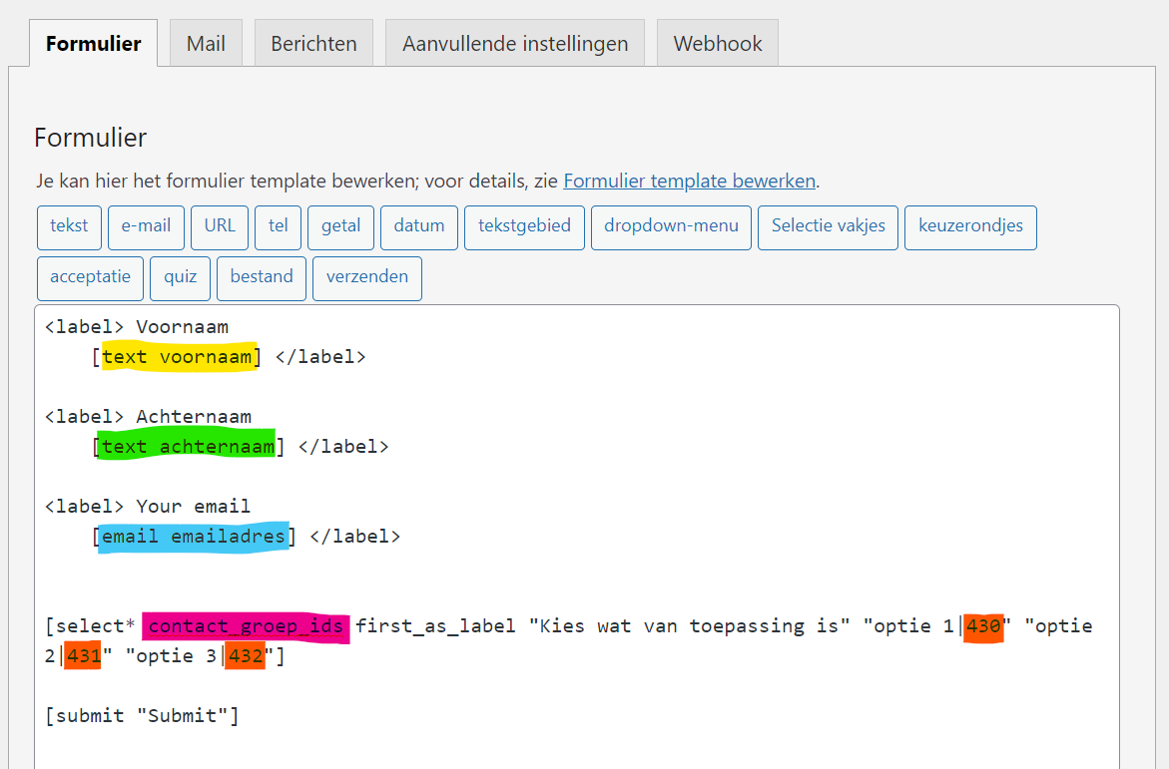The height and width of the screenshot is (769, 1169).
Task: Follow the Formulier template bewerken link
Action: tap(690, 182)
